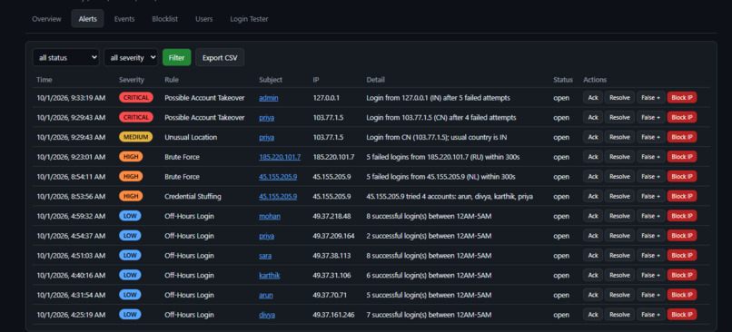Open subject link admin

tap(269, 98)
